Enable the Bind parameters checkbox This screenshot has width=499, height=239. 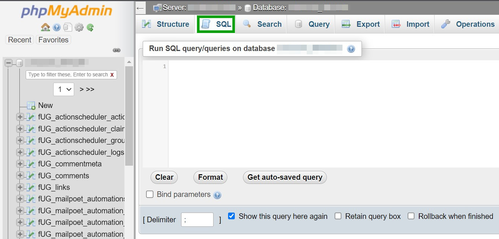coord(150,194)
